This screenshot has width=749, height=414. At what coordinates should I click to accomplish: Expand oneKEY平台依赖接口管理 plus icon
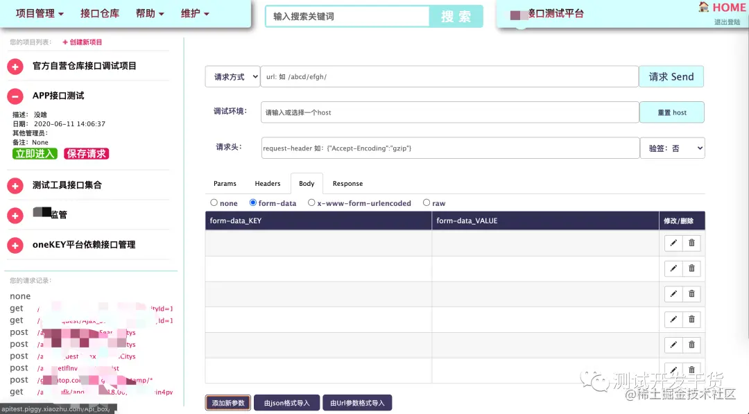tap(15, 245)
